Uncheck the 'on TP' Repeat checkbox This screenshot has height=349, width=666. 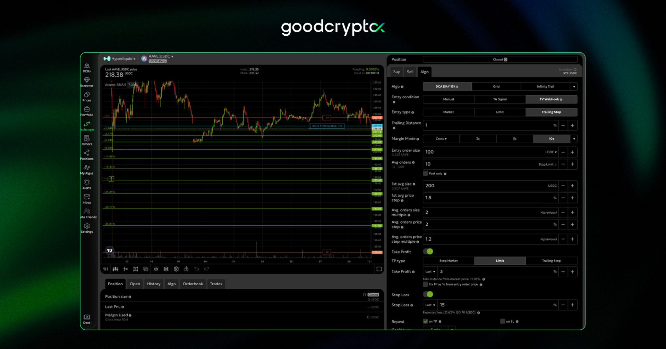425,321
